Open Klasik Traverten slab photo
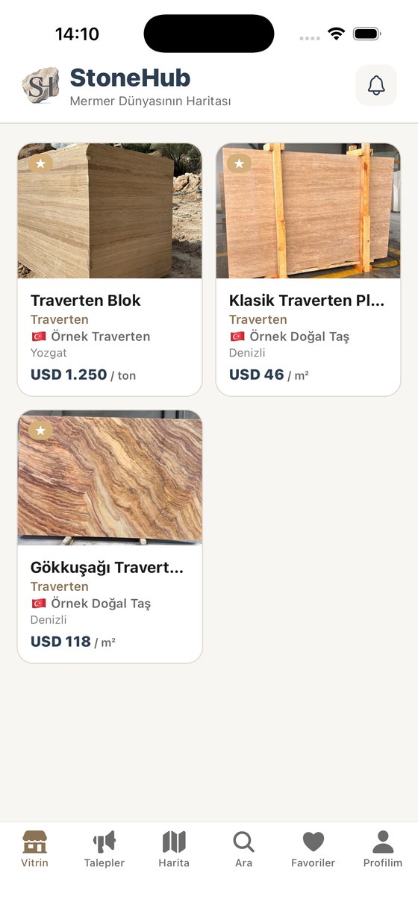The width and height of the screenshot is (418, 908). coord(308,210)
